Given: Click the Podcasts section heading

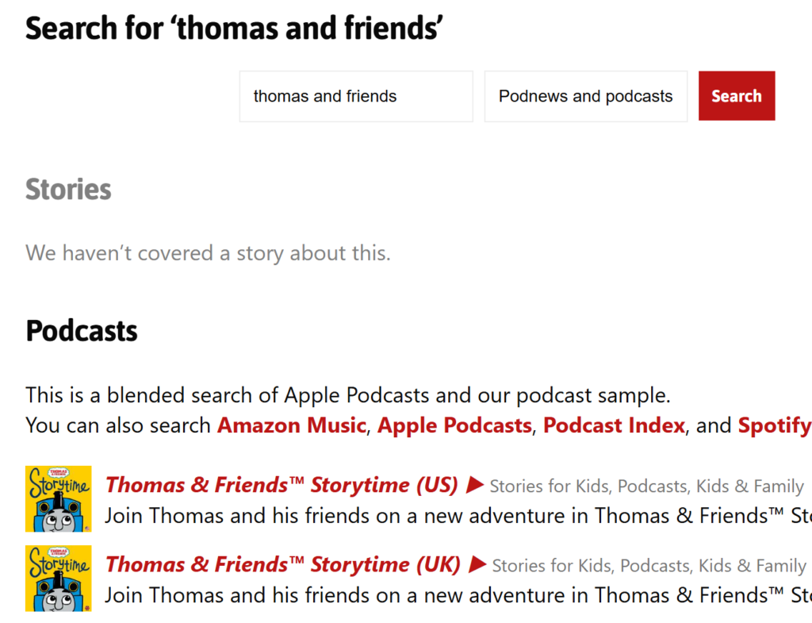Looking at the screenshot, I should (x=82, y=331).
